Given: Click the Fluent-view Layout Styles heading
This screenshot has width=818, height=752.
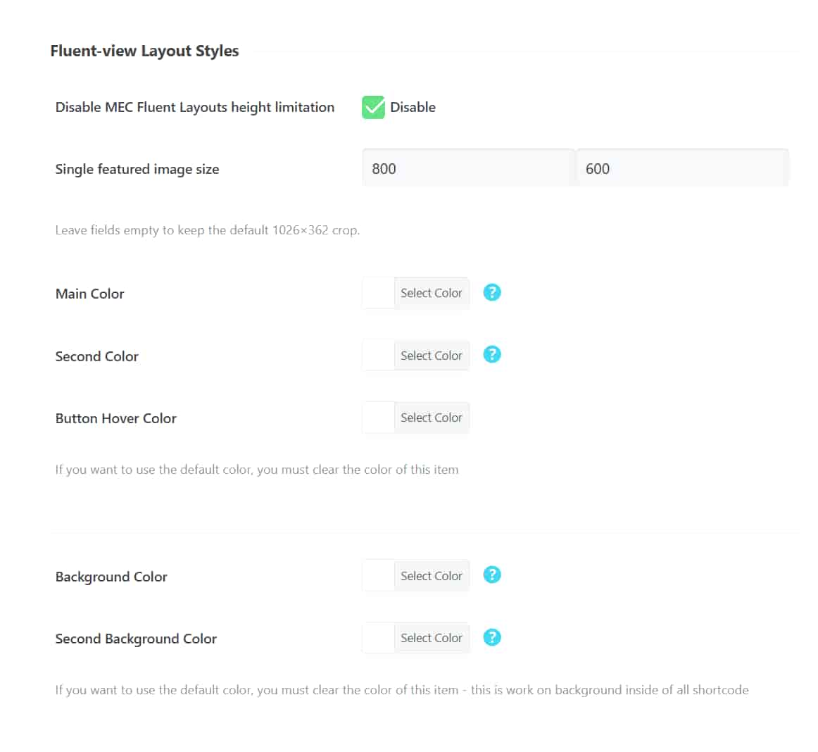Looking at the screenshot, I should (x=144, y=51).
